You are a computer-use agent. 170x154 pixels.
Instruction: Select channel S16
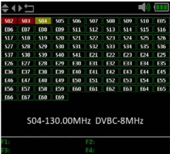(x=162, y=29)
